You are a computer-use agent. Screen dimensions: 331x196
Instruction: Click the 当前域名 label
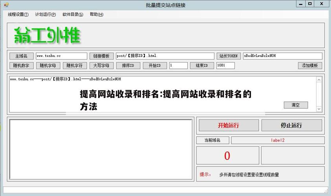pyautogui.click(x=212, y=140)
